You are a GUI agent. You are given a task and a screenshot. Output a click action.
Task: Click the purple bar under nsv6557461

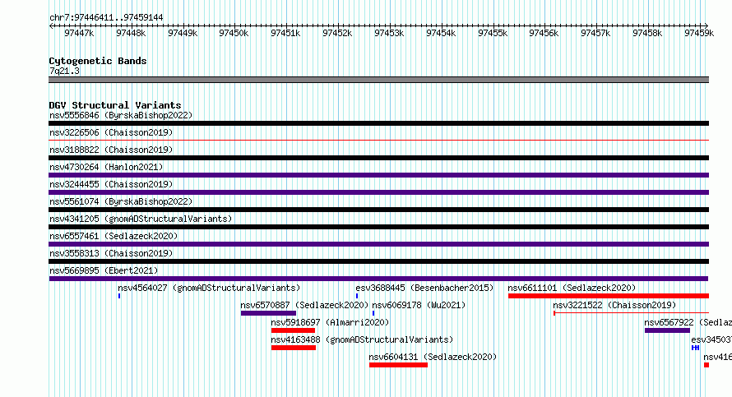click(378, 244)
